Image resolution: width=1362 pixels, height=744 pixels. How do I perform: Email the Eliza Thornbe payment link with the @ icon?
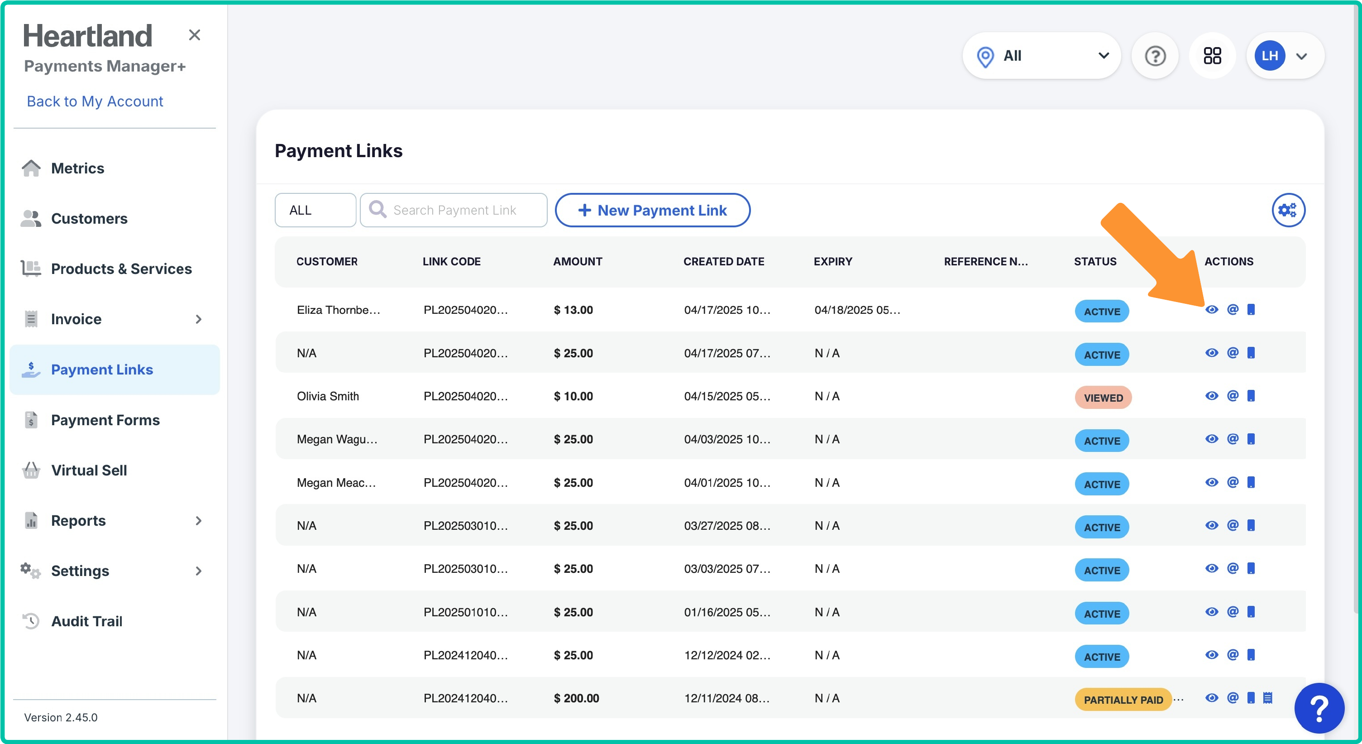[1232, 309]
